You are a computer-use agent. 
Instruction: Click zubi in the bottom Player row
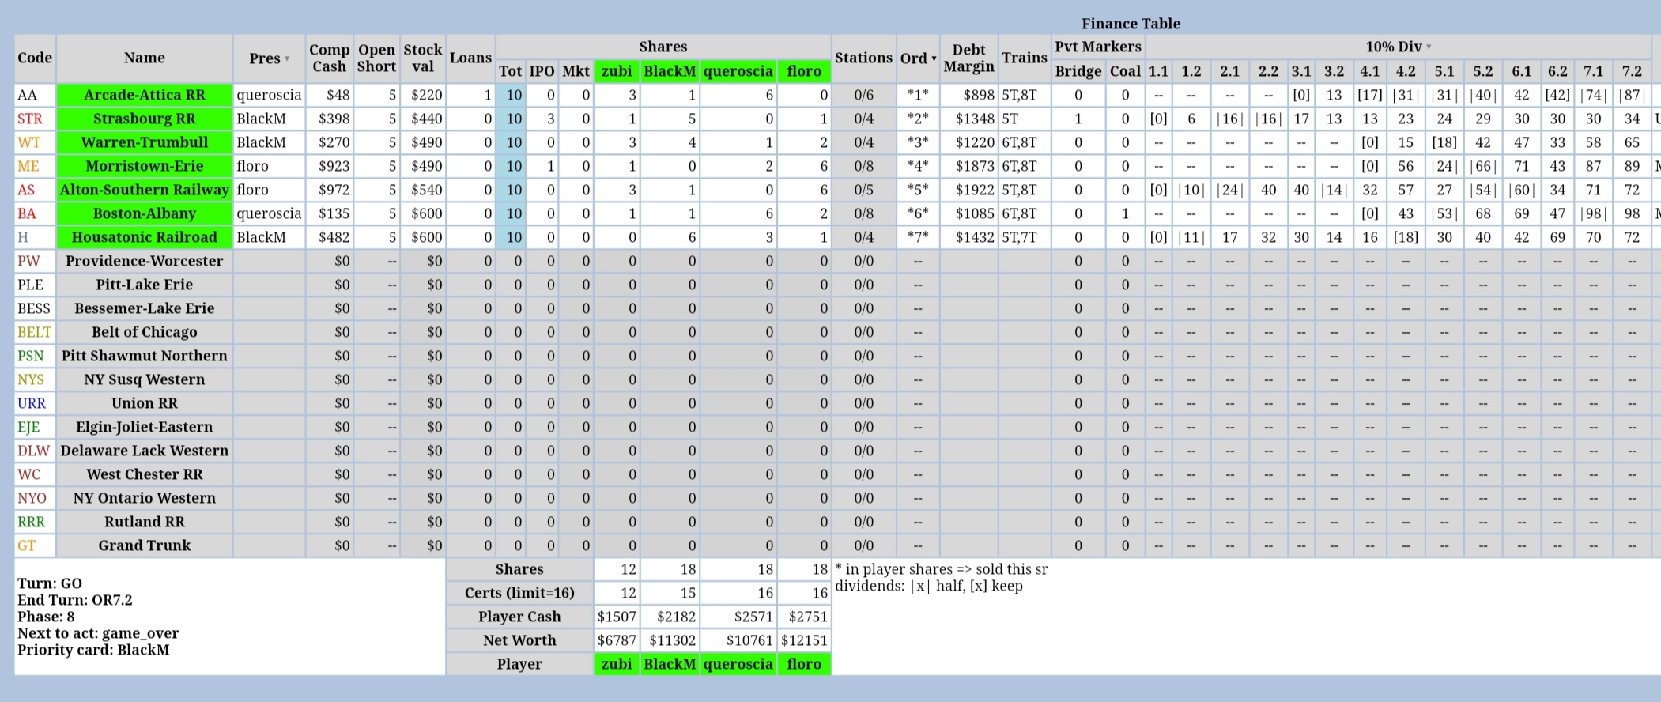point(617,664)
